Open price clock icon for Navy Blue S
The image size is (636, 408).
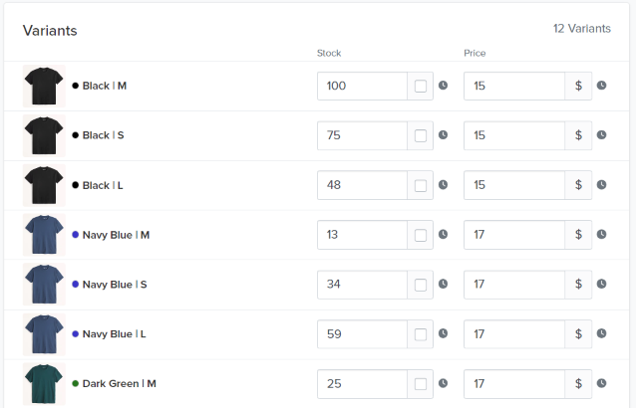tap(601, 285)
